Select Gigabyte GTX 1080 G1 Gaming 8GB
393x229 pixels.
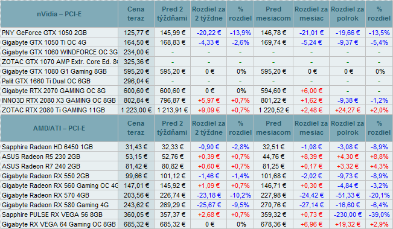(54, 71)
